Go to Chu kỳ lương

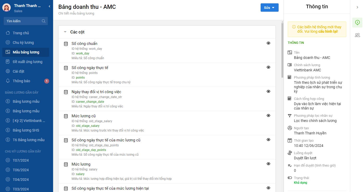(x=26, y=43)
